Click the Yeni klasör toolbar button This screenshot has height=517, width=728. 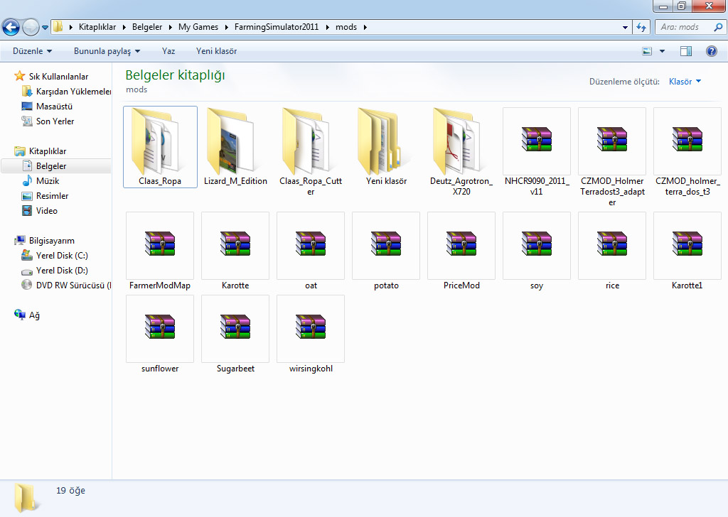[x=216, y=51]
